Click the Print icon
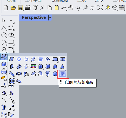Image resolution: width=126 pixels, height=118 pixels. tap(28, 8)
